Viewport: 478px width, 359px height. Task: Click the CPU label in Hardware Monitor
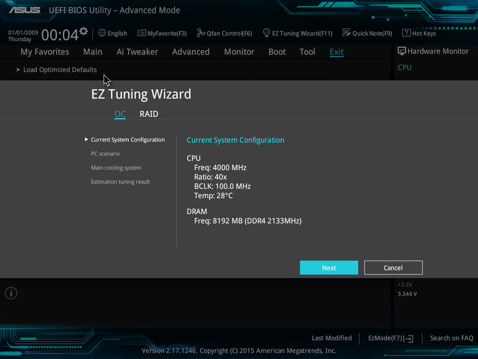405,67
